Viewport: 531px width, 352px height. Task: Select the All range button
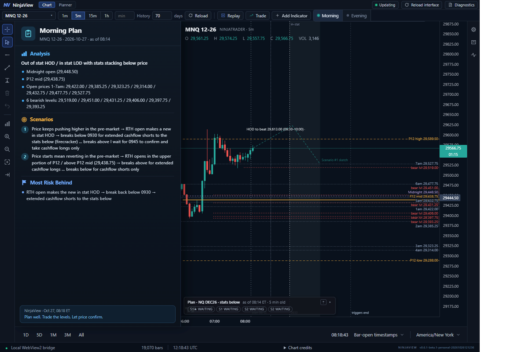tap(81, 335)
